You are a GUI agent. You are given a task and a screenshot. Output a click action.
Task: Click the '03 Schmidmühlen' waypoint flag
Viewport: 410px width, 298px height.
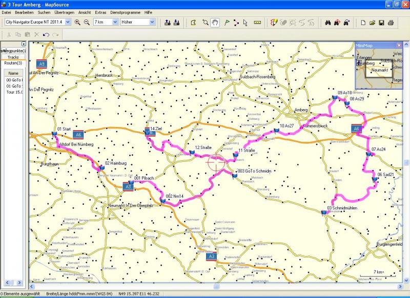click(x=324, y=213)
